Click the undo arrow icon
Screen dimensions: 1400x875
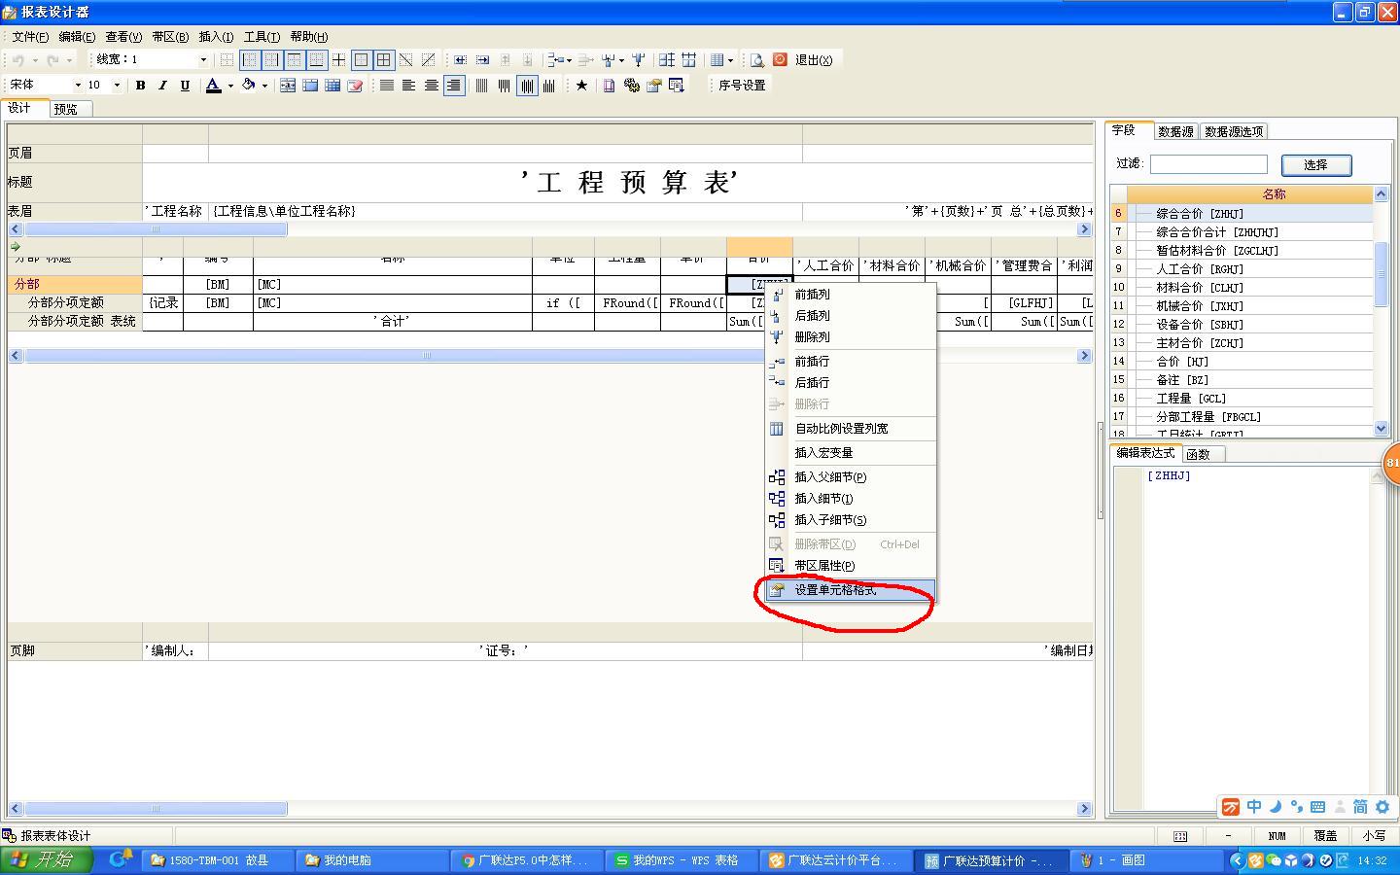coord(17,59)
